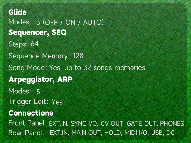Click the "Trigger Edit:" label
Viewport: 191px width, 143px height.
click(x=29, y=102)
